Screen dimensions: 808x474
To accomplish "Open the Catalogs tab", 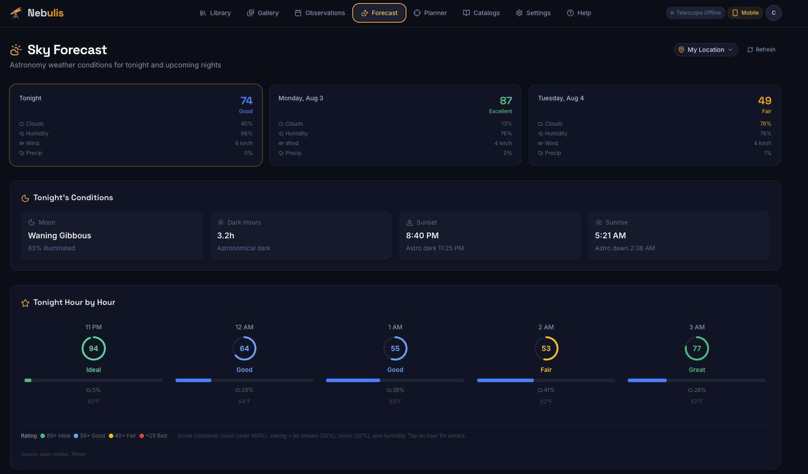I will coord(481,13).
